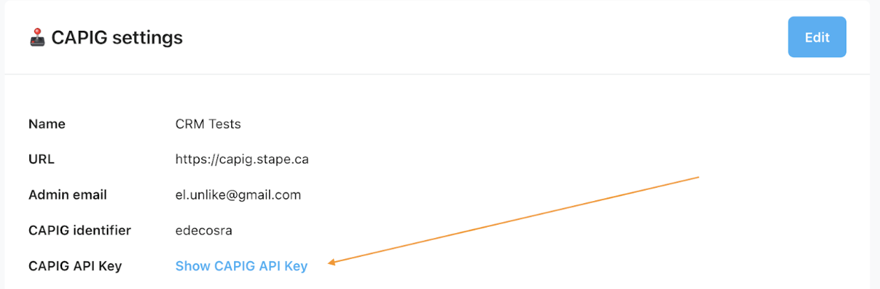Click the https://capig.stape.ca URL value
This screenshot has width=880, height=289.
[242, 159]
